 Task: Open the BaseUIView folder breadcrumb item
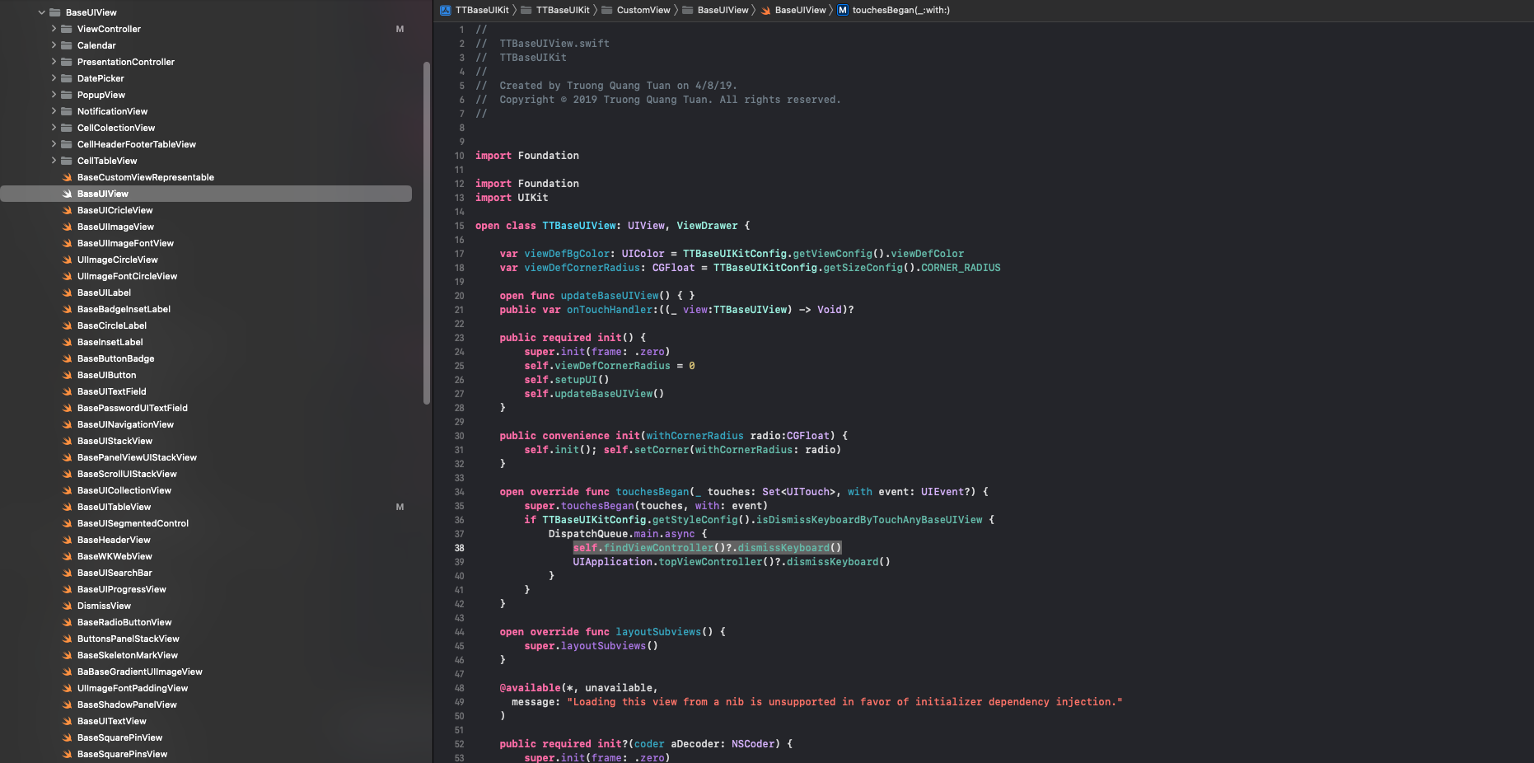(x=723, y=10)
